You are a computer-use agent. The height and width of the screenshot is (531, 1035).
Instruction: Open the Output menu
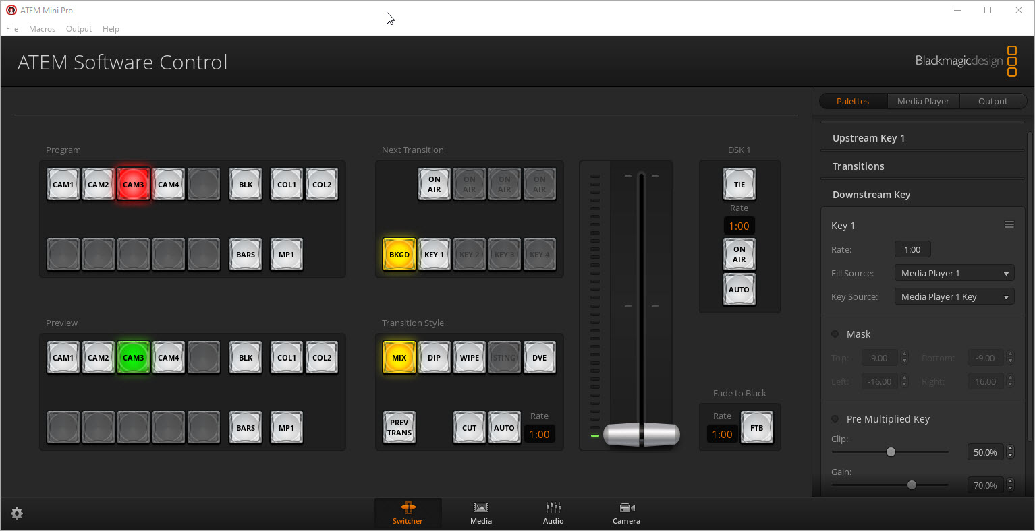pos(79,29)
